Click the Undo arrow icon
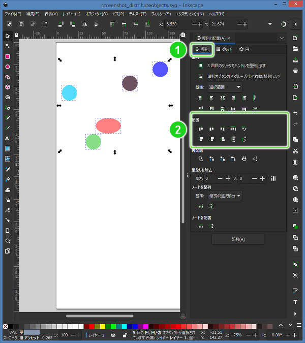 [295, 112]
